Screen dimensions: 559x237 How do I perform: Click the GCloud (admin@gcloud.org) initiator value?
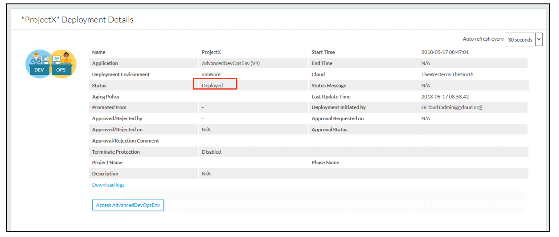coord(451,107)
